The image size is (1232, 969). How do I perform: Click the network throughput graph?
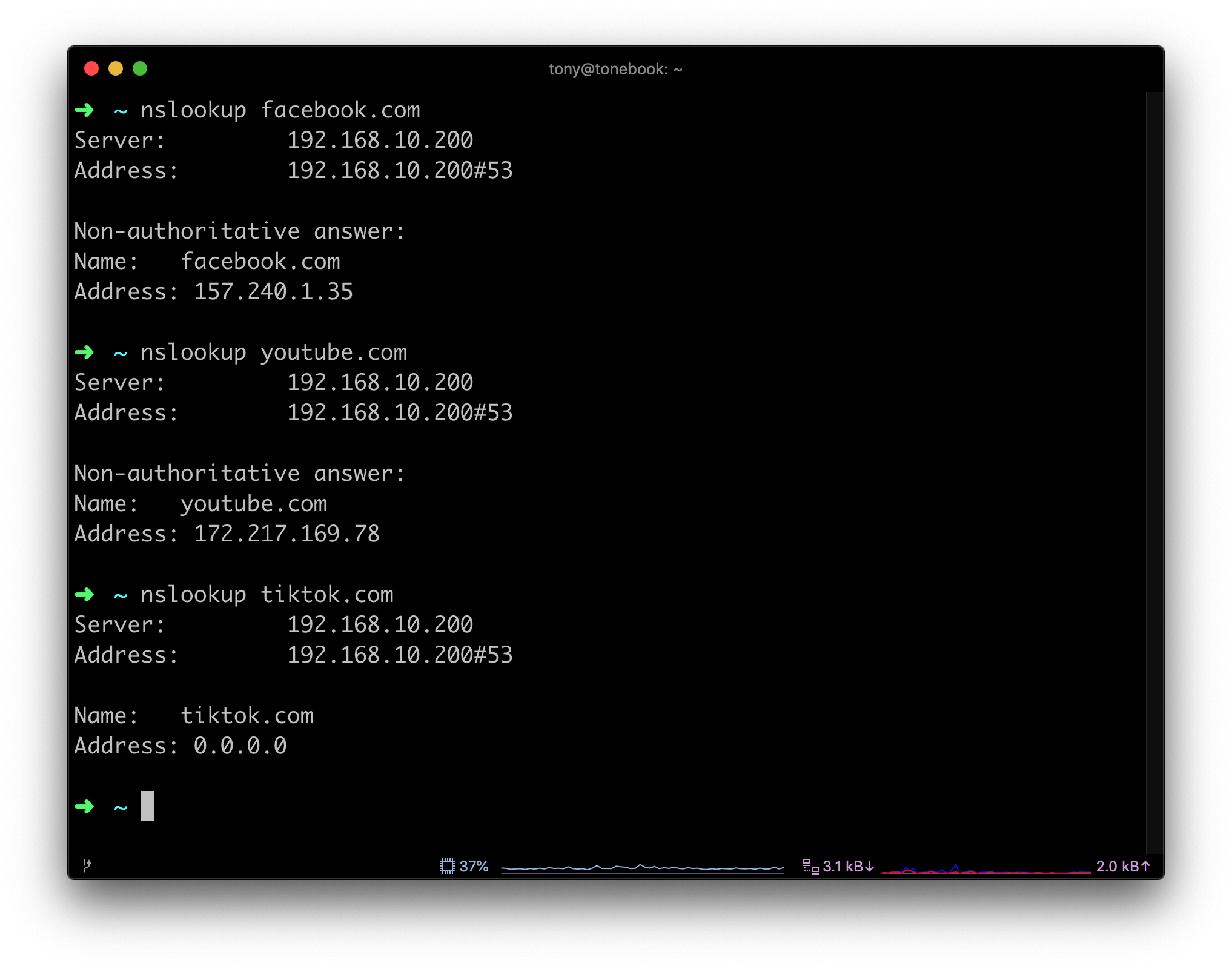pos(985,868)
